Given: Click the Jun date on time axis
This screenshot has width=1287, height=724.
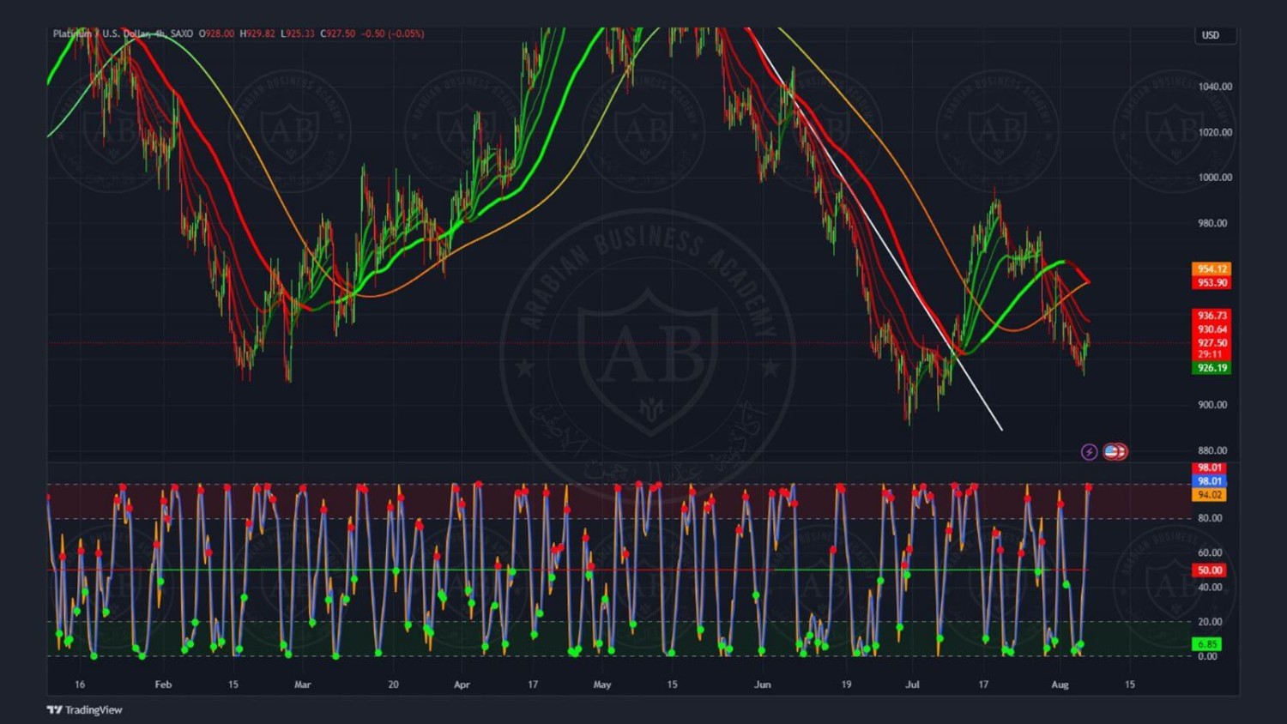Looking at the screenshot, I should coord(762,685).
